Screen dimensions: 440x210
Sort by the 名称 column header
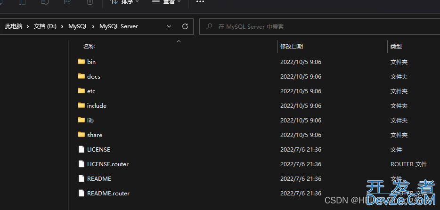(89, 47)
